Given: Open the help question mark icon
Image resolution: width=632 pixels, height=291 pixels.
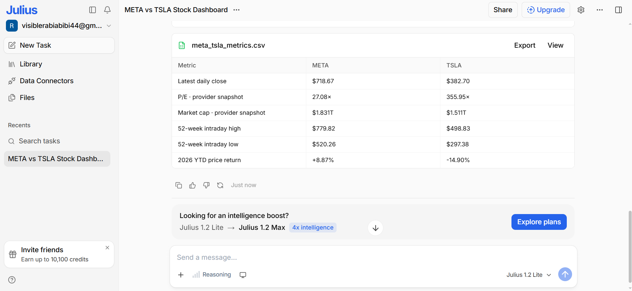Looking at the screenshot, I should (12, 280).
